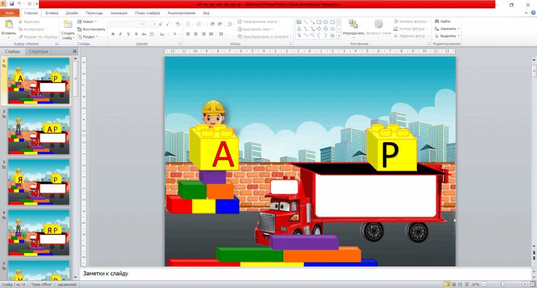This screenshot has height=288, width=537.
Task: Select slide 3 thumbnail
Action: 39,182
